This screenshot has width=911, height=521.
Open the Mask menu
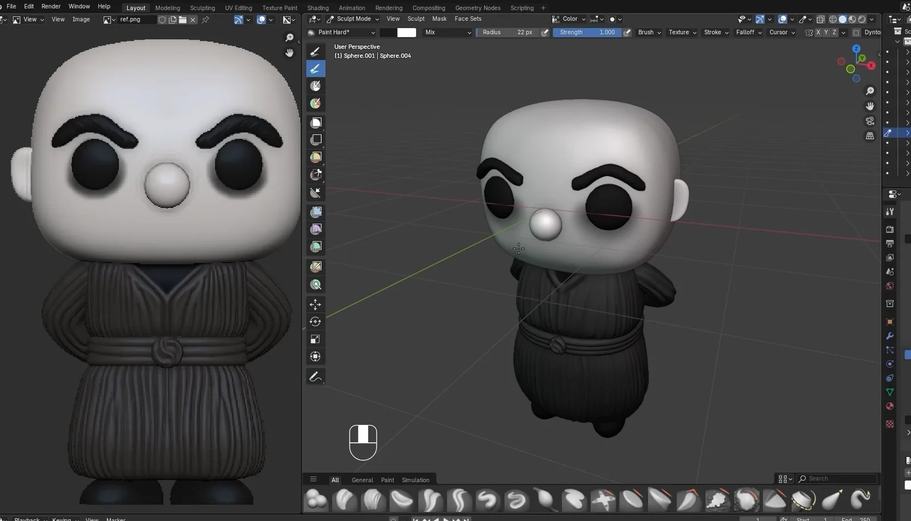click(440, 19)
